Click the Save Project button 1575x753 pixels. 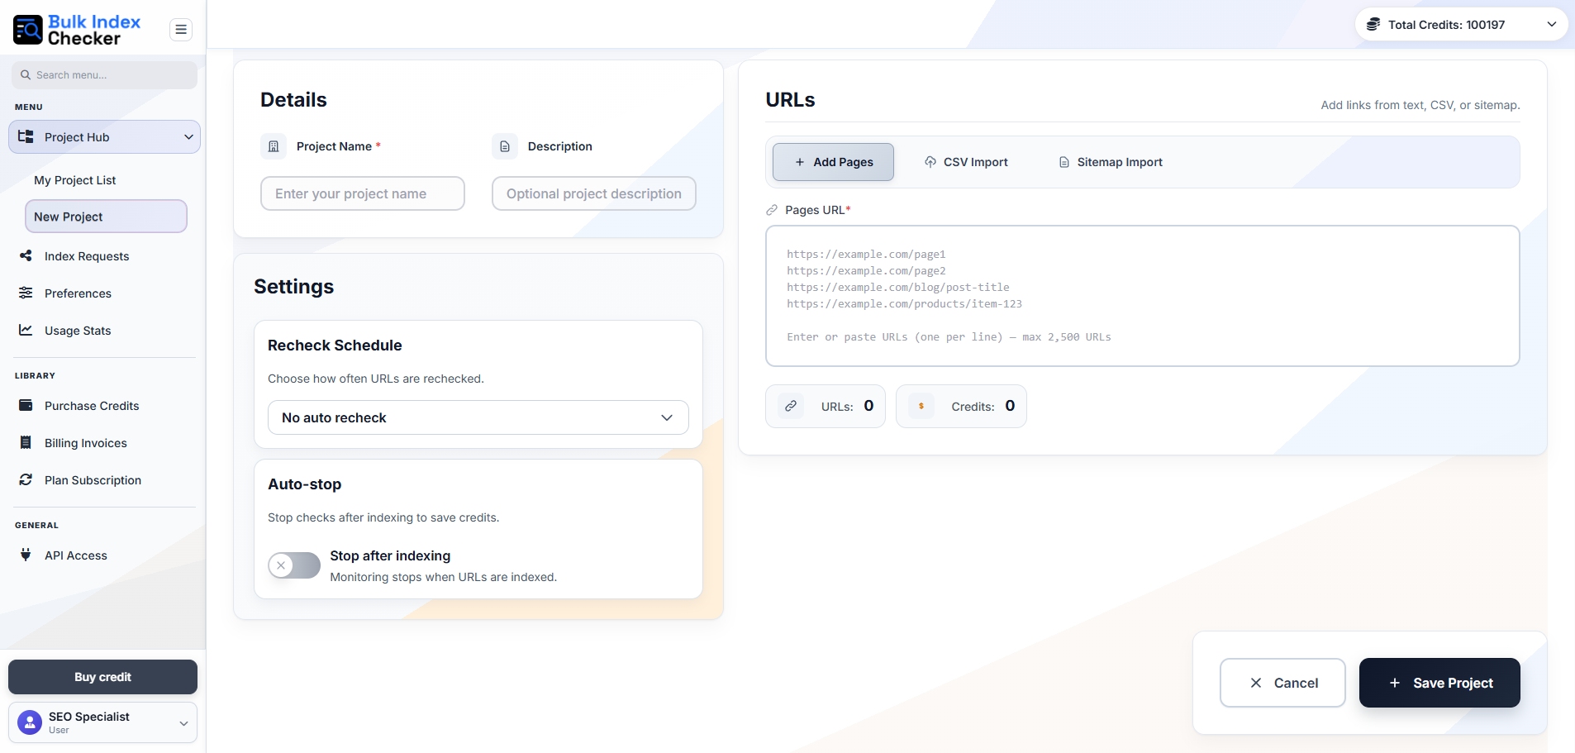point(1439,683)
